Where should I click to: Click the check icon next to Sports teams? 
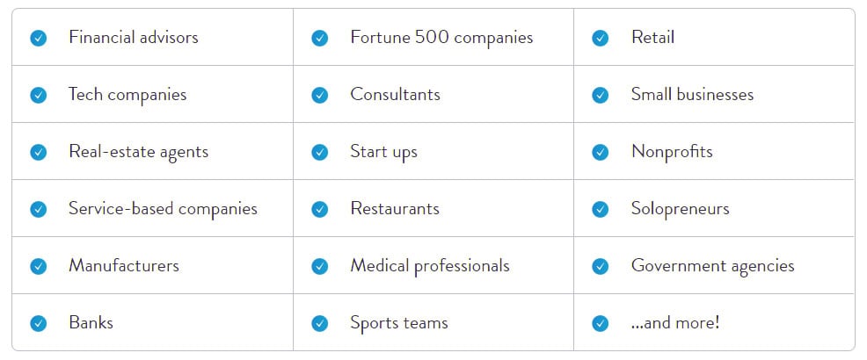point(320,323)
